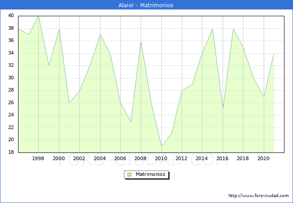Click the 2008 peak data point at 36
293x203 pixels.
point(141,42)
